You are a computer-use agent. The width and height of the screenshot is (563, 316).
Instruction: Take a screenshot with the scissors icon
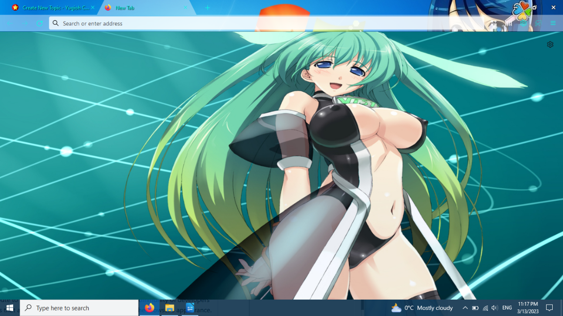[538, 23]
